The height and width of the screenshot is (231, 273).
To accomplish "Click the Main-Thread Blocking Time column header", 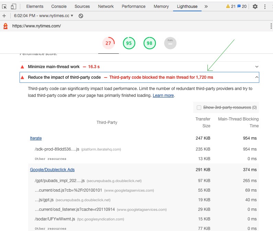I will 238,123.
